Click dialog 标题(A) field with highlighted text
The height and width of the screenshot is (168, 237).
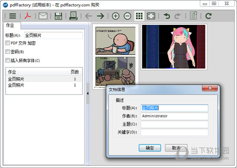tap(175, 108)
